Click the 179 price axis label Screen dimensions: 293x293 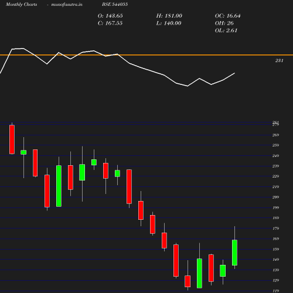point(275,229)
